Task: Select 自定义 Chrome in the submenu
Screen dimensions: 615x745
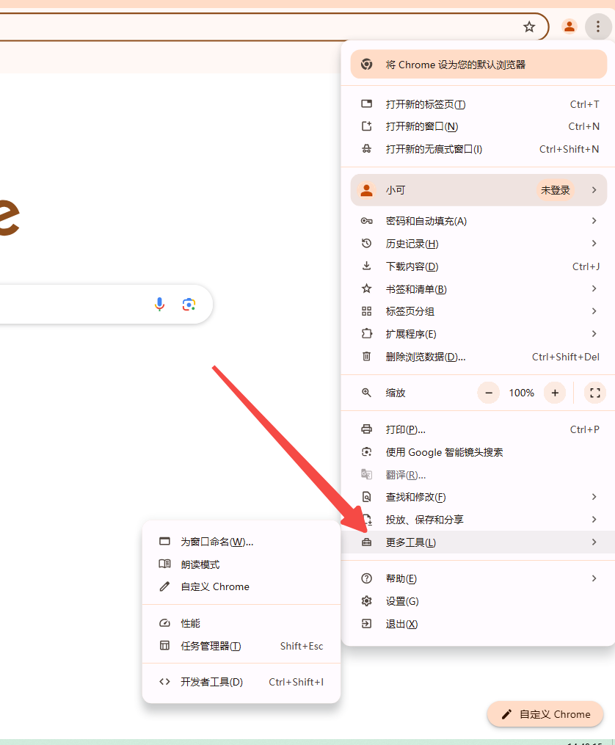Action: [x=241, y=586]
